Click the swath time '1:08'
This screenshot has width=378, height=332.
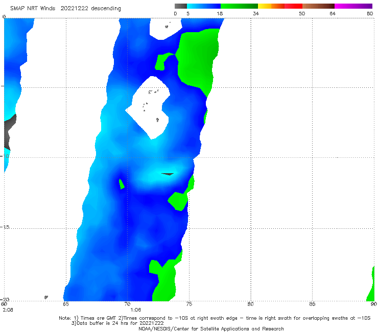click(135, 310)
